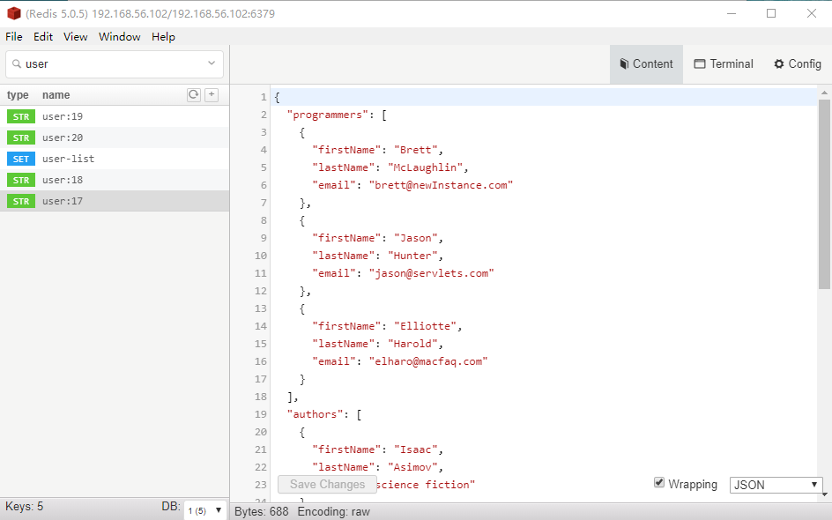Click the "Elliotte" value

(x=425, y=326)
